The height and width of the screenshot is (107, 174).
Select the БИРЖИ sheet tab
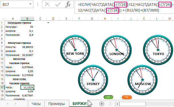click(x=79, y=104)
